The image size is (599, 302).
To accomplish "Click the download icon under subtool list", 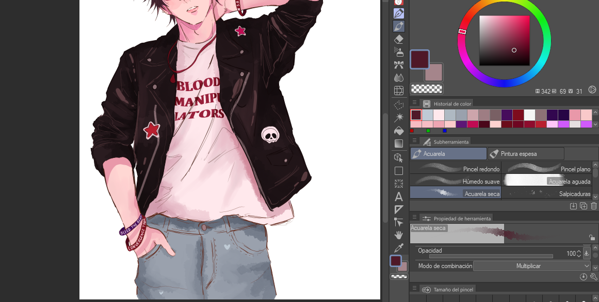I will [573, 206].
